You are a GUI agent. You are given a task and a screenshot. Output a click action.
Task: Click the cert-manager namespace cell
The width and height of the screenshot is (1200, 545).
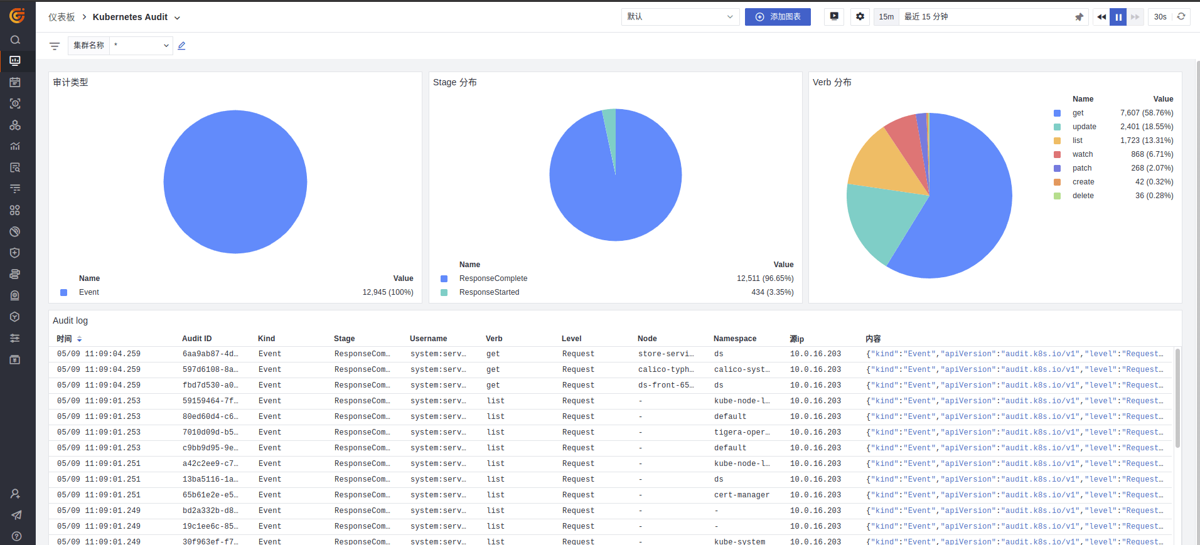(x=742, y=495)
